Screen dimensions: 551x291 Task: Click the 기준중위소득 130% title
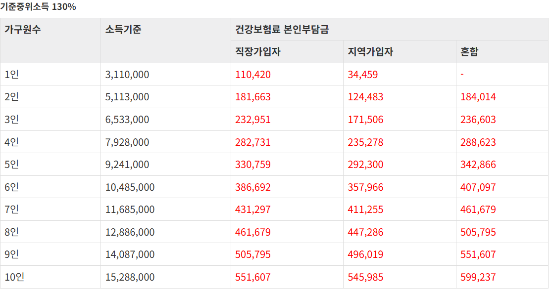(x=38, y=6)
